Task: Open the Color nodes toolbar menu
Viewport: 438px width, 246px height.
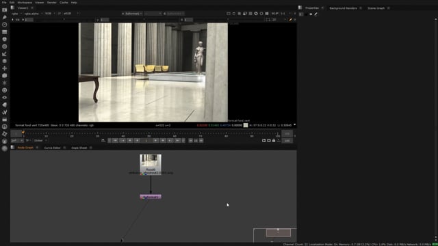Action: click(x=5, y=39)
